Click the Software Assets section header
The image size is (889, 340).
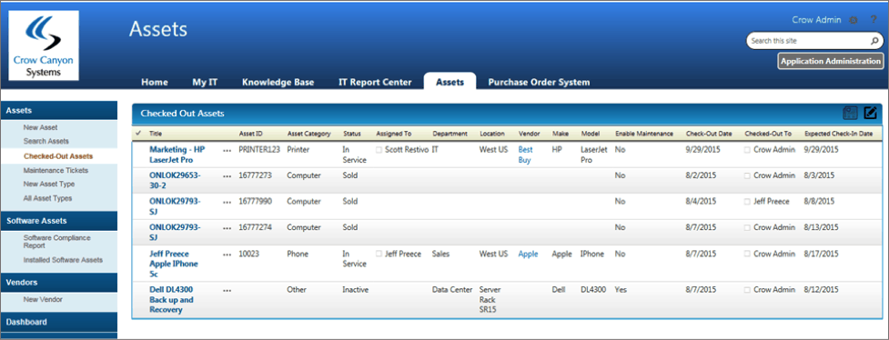(59, 221)
